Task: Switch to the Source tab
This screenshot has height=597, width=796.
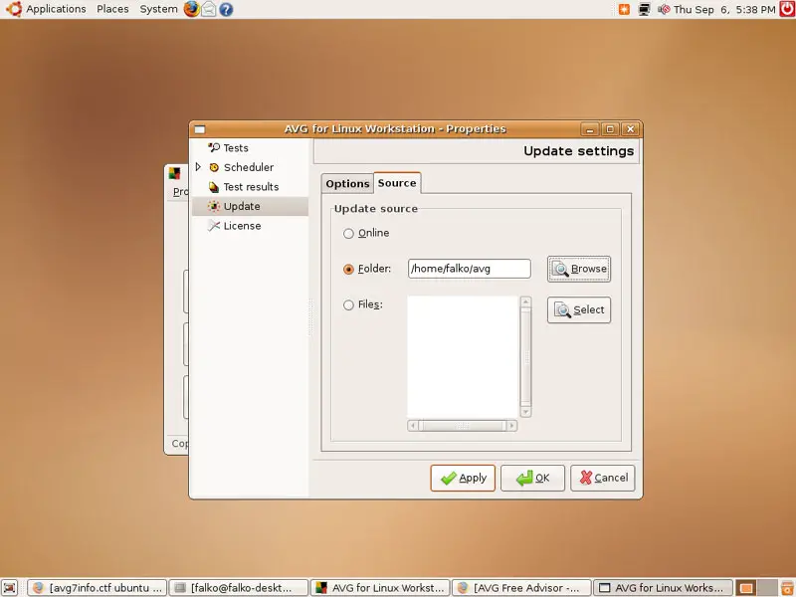Action: click(x=397, y=183)
